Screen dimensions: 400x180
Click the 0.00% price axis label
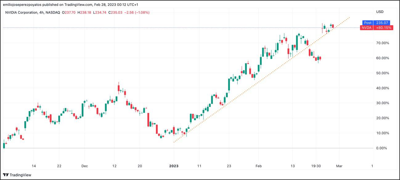[382, 148]
